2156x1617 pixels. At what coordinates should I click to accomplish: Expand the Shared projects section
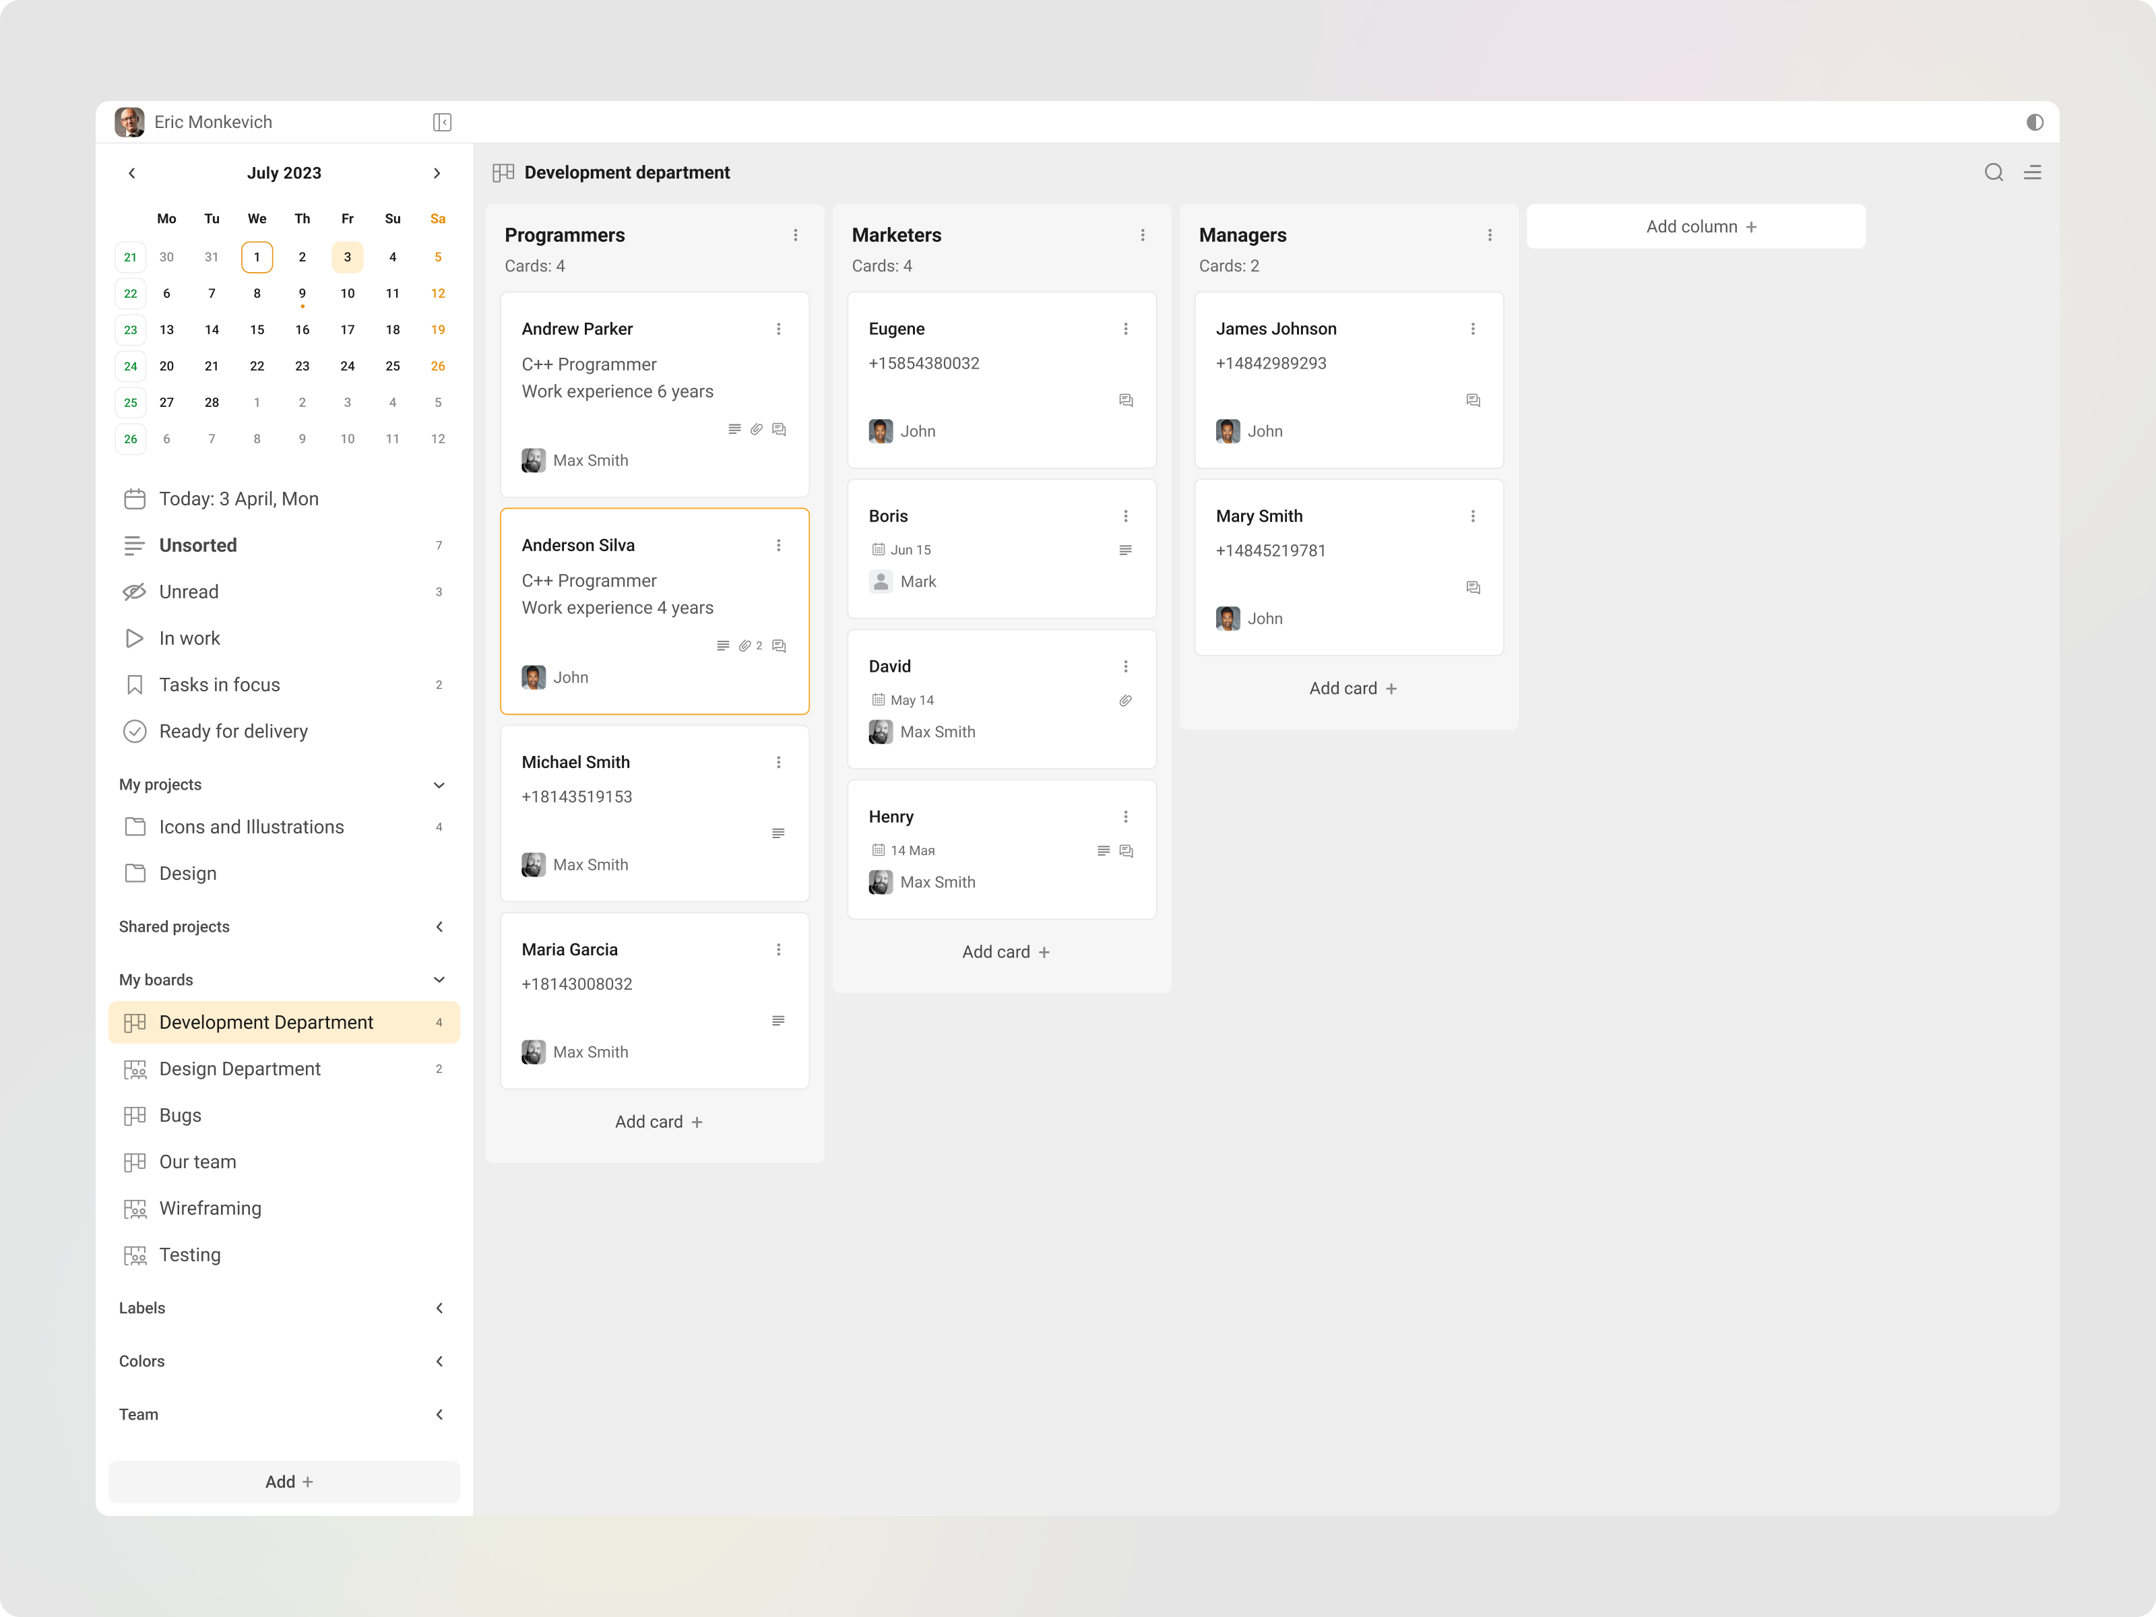click(x=439, y=926)
